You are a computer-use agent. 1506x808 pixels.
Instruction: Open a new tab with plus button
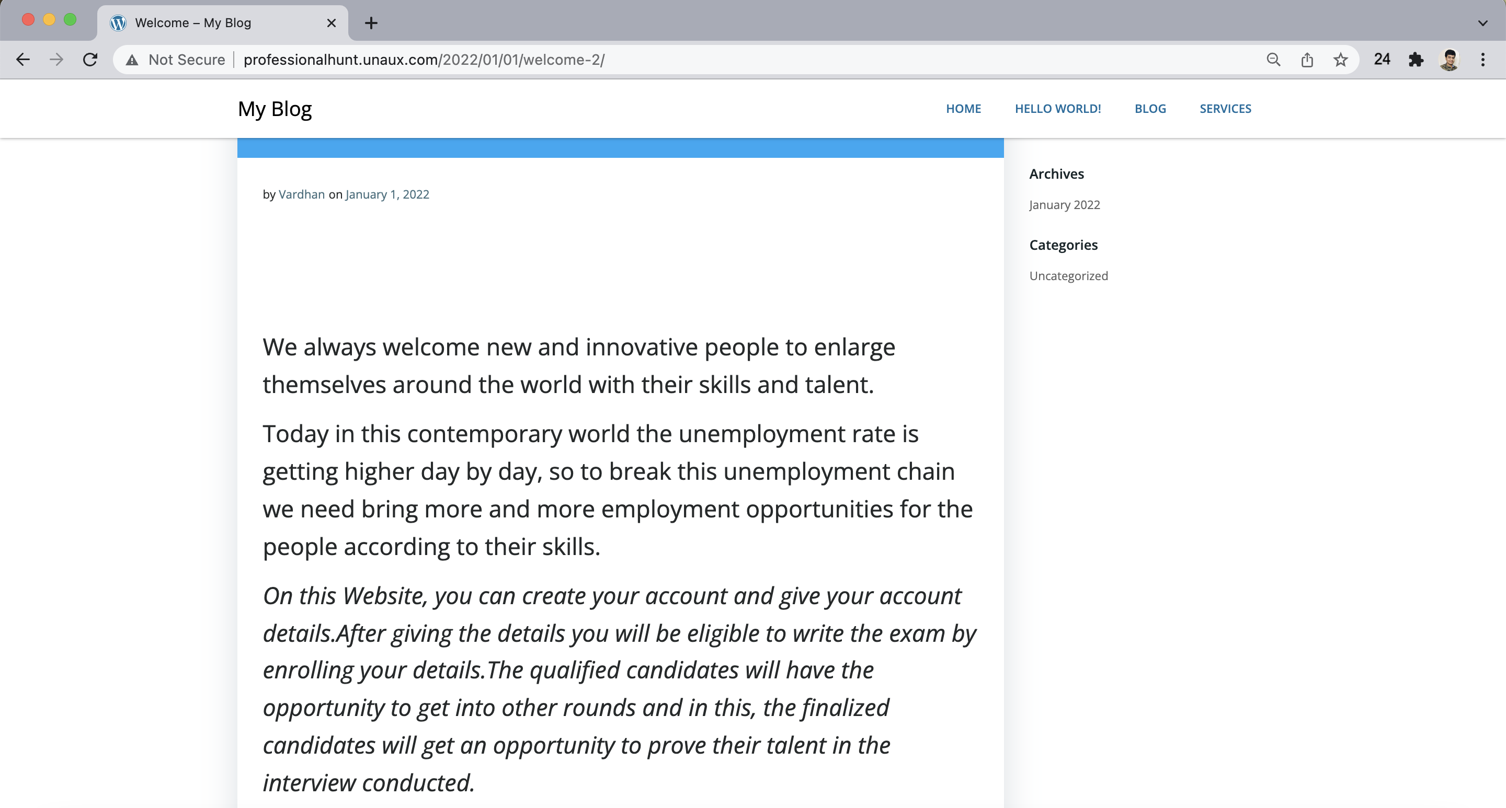click(x=371, y=24)
